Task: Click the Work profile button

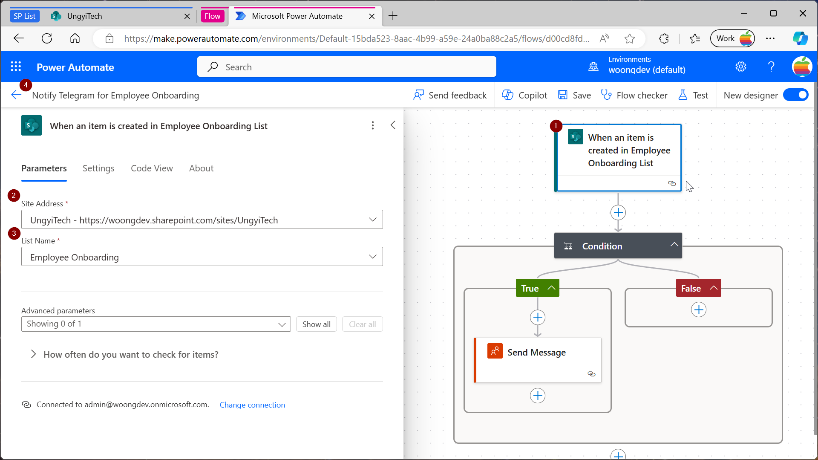Action: pyautogui.click(x=732, y=38)
